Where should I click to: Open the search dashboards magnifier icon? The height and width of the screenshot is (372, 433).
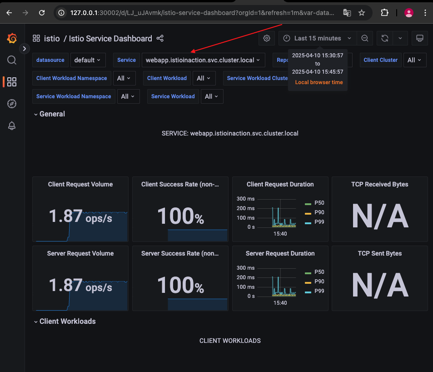point(12,60)
